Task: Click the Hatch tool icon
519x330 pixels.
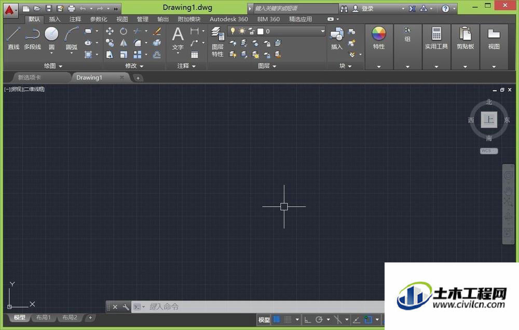Action: (x=88, y=55)
